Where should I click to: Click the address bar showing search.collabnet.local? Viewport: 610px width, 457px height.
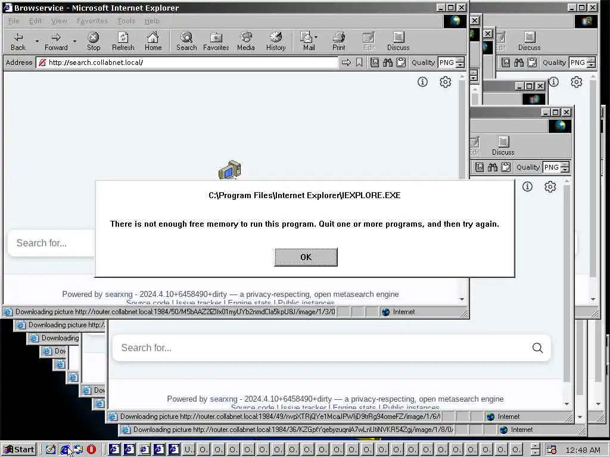coord(187,62)
